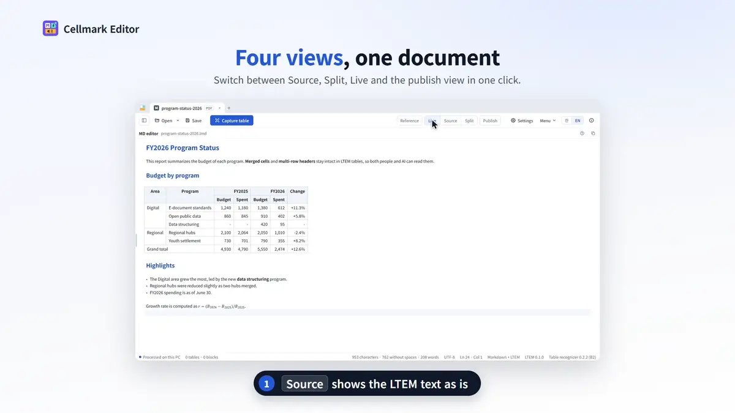
Task: Click the UTF-8 encoding status
Action: (450, 357)
